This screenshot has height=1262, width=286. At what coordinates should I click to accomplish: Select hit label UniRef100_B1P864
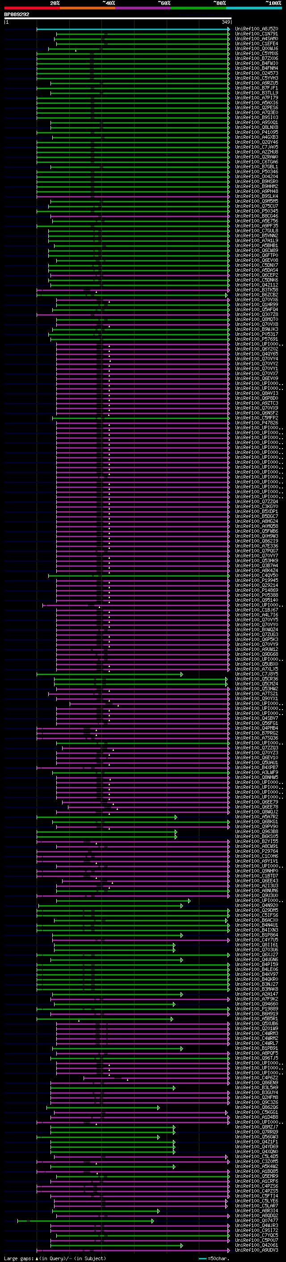(257, 935)
